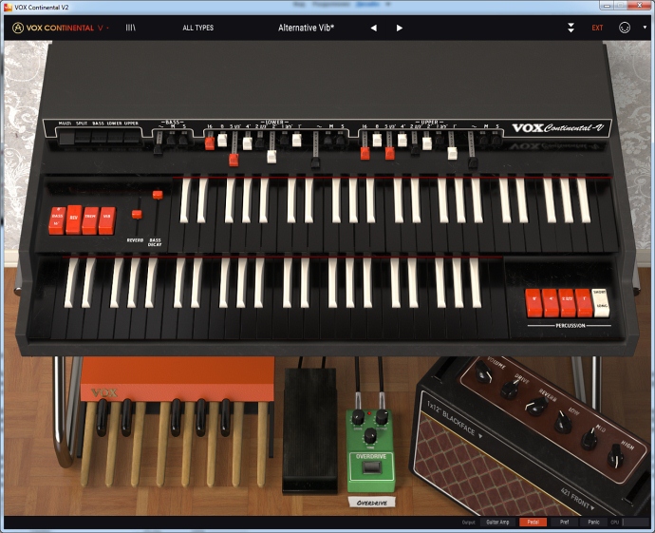Click the Bass section sine drawbar
Viewport: 655px width, 533px height.
158,149
